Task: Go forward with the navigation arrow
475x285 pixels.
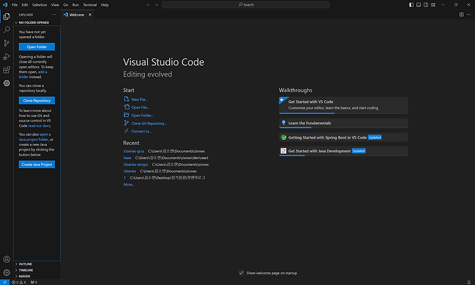Action: pyautogui.click(x=156, y=5)
